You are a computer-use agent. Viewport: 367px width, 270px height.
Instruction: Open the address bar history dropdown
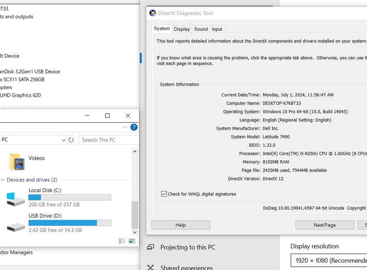pos(64,140)
